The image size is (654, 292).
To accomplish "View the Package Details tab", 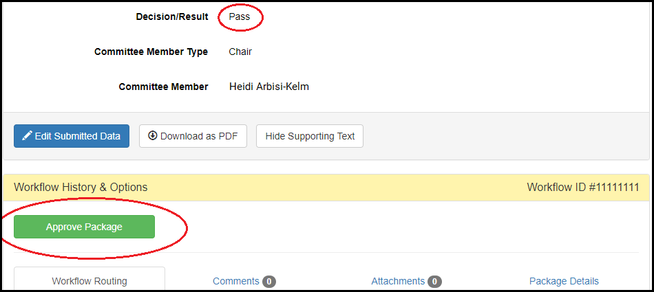I will click(564, 281).
